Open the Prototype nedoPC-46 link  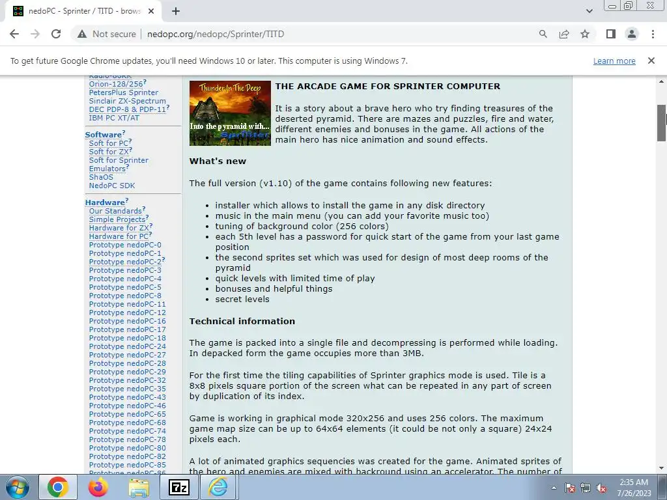pos(127,406)
